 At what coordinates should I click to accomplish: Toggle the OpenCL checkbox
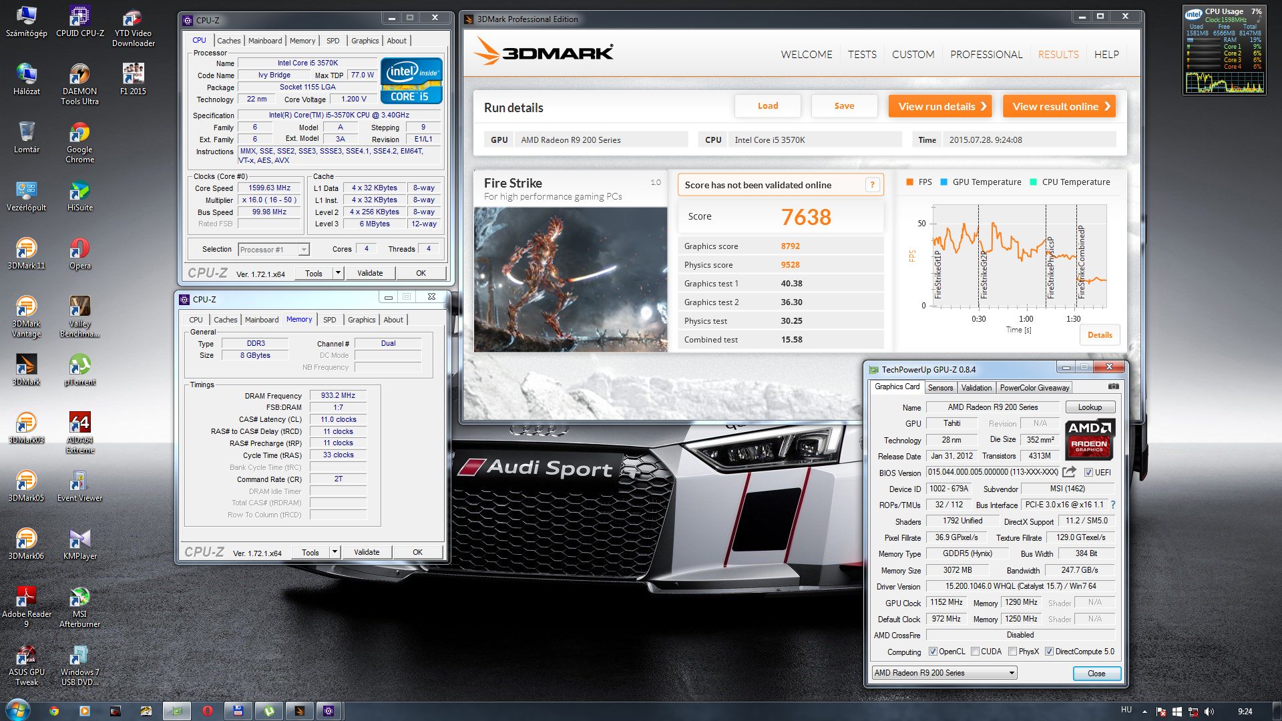click(933, 652)
